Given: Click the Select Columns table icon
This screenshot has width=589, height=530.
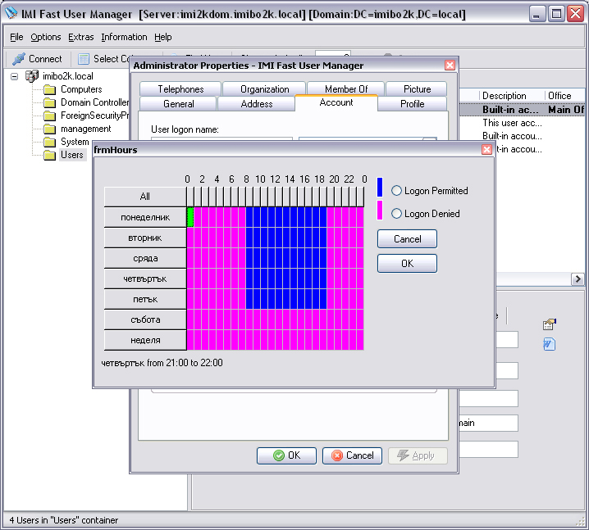Looking at the screenshot, I should [x=83, y=59].
